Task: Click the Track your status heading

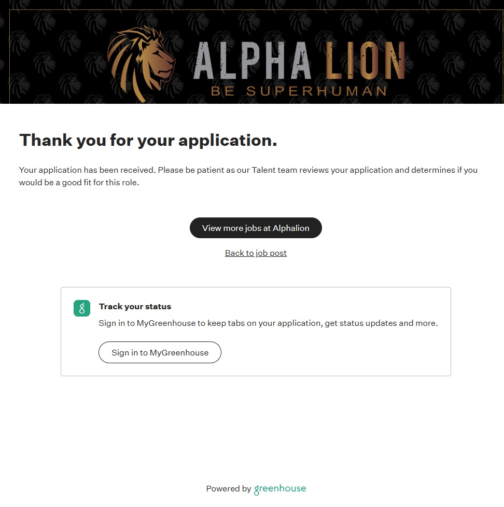Action: click(135, 307)
